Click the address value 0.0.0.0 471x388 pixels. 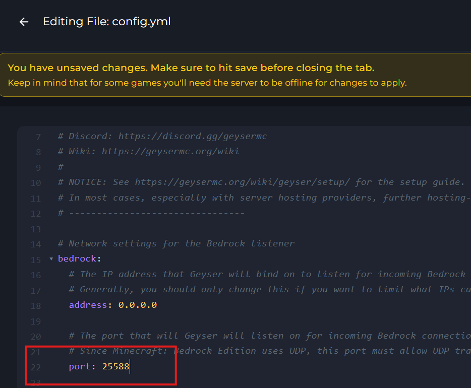[137, 305]
